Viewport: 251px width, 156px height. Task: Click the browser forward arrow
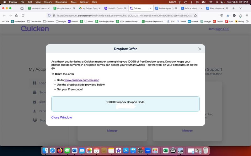(10, 15)
